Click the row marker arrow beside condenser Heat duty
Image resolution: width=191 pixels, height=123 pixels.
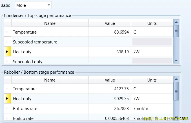point(7,52)
